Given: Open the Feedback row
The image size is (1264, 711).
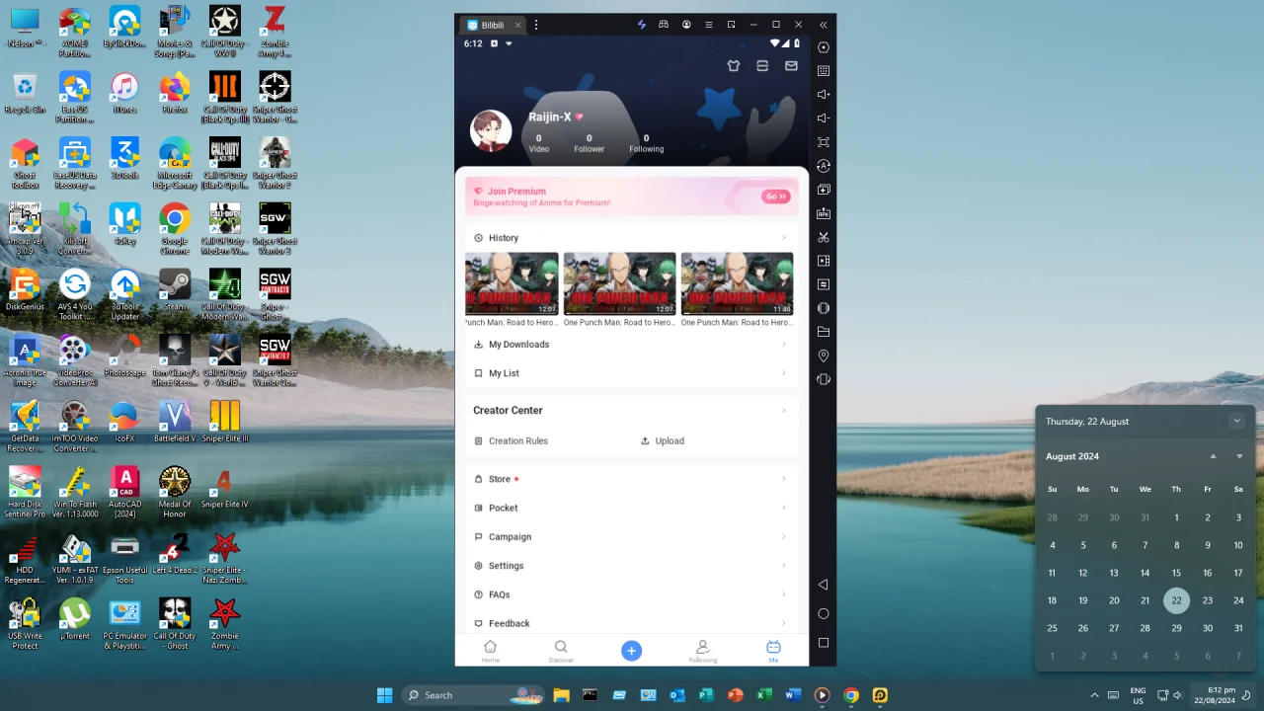Looking at the screenshot, I should coord(631,624).
